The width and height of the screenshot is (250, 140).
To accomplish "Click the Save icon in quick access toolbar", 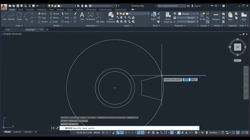I will 18,6.
